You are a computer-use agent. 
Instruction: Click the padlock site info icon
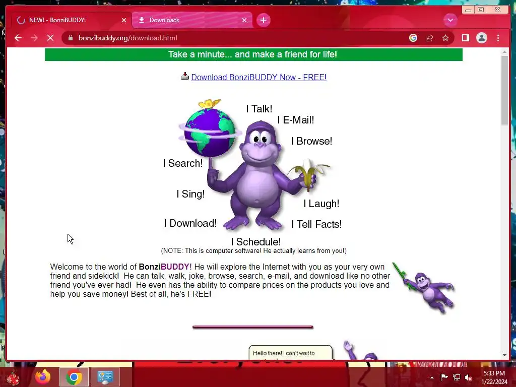[x=71, y=38]
